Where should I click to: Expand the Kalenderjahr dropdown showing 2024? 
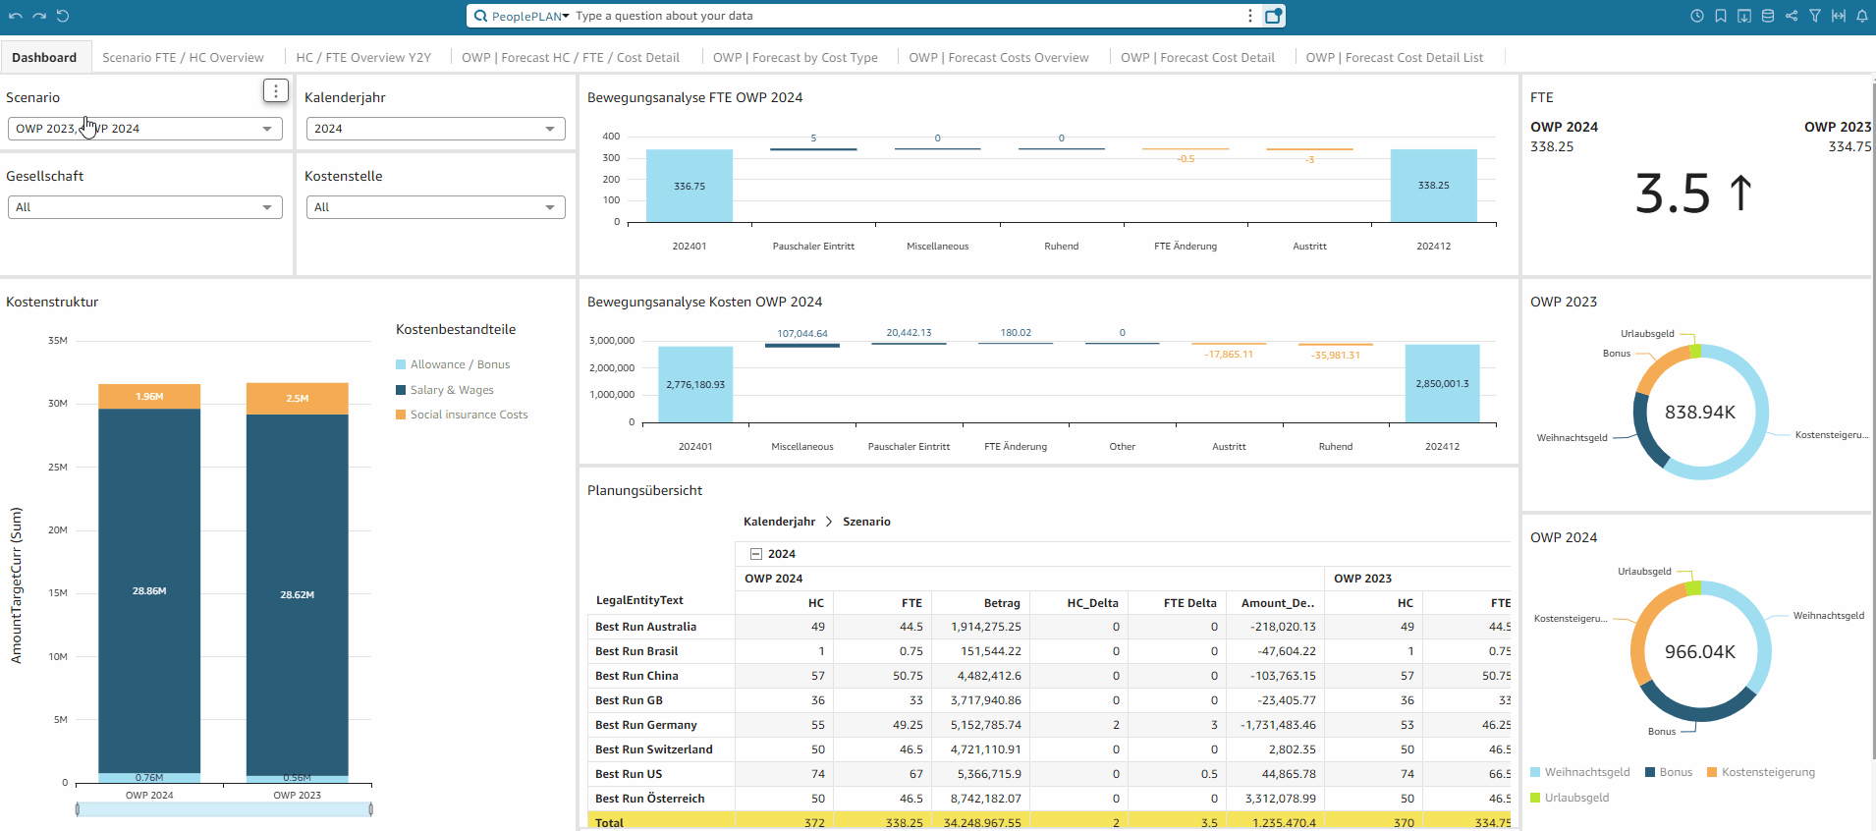click(435, 129)
